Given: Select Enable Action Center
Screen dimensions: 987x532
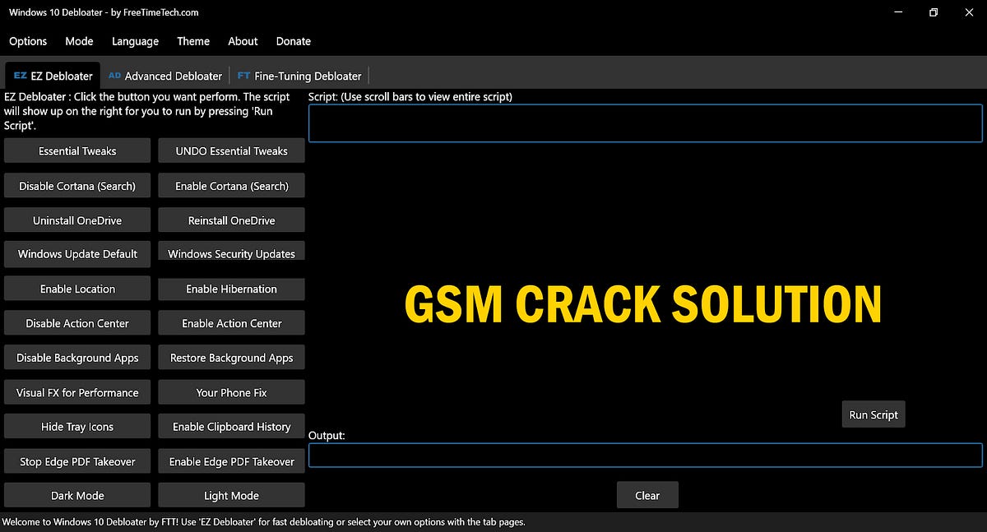Looking at the screenshot, I should click(x=232, y=323).
